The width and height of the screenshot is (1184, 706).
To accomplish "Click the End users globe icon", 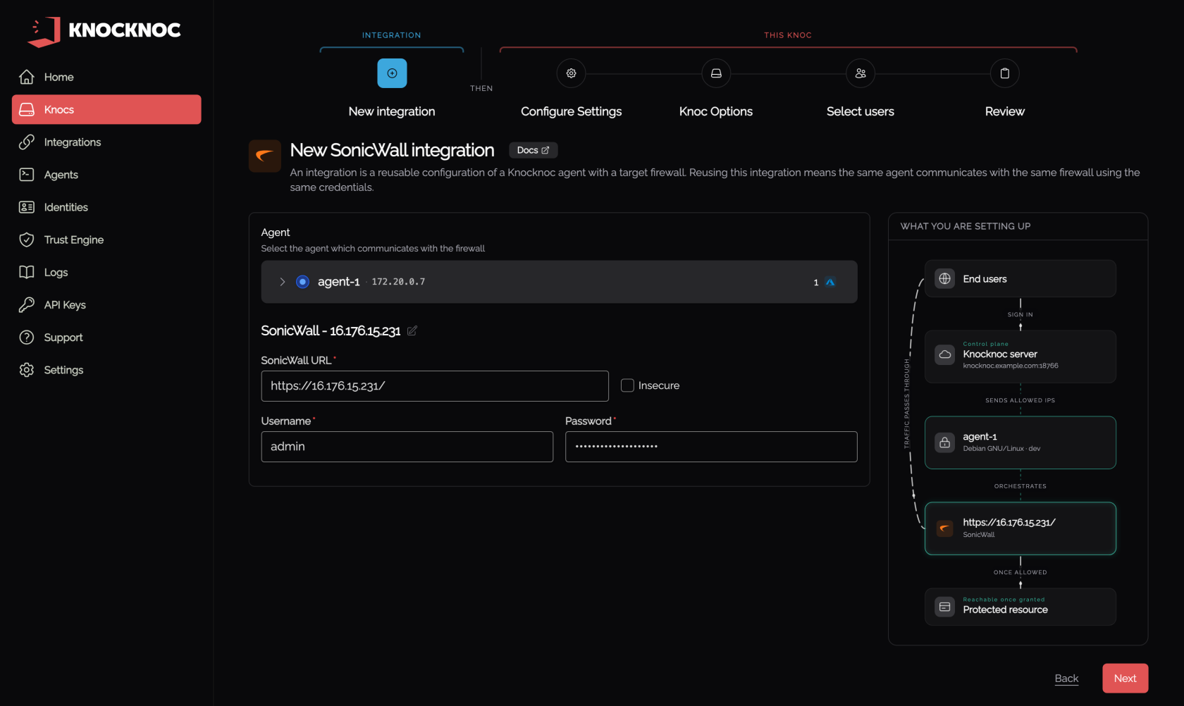I will pos(945,278).
